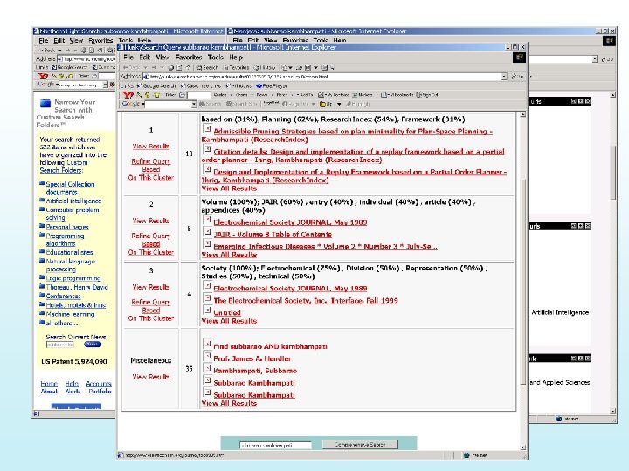
Task: Click Stop icon in Northern Light window toolbar
Action: point(84,50)
